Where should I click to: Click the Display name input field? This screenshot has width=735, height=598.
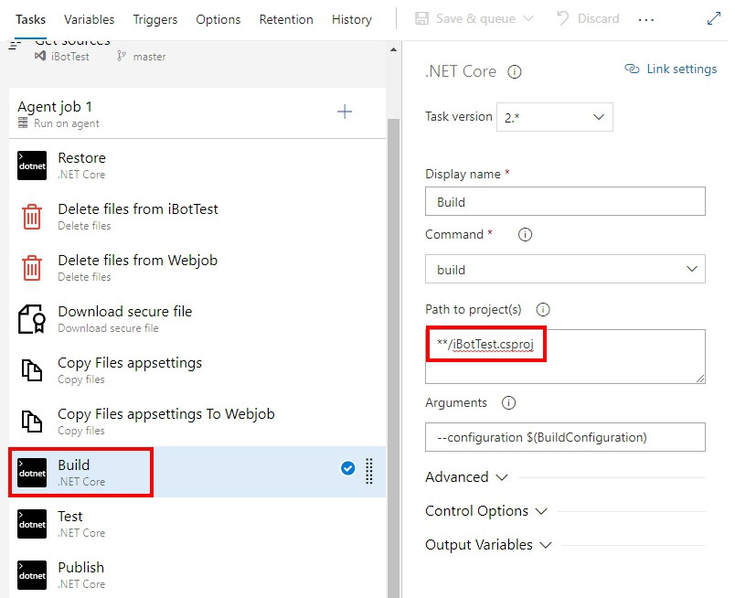point(565,202)
